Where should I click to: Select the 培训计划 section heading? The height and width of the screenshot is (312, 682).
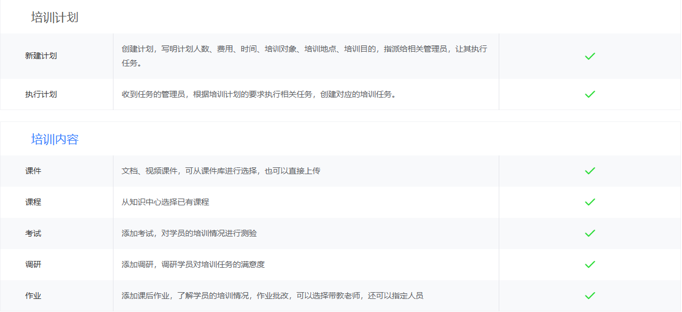(54, 18)
